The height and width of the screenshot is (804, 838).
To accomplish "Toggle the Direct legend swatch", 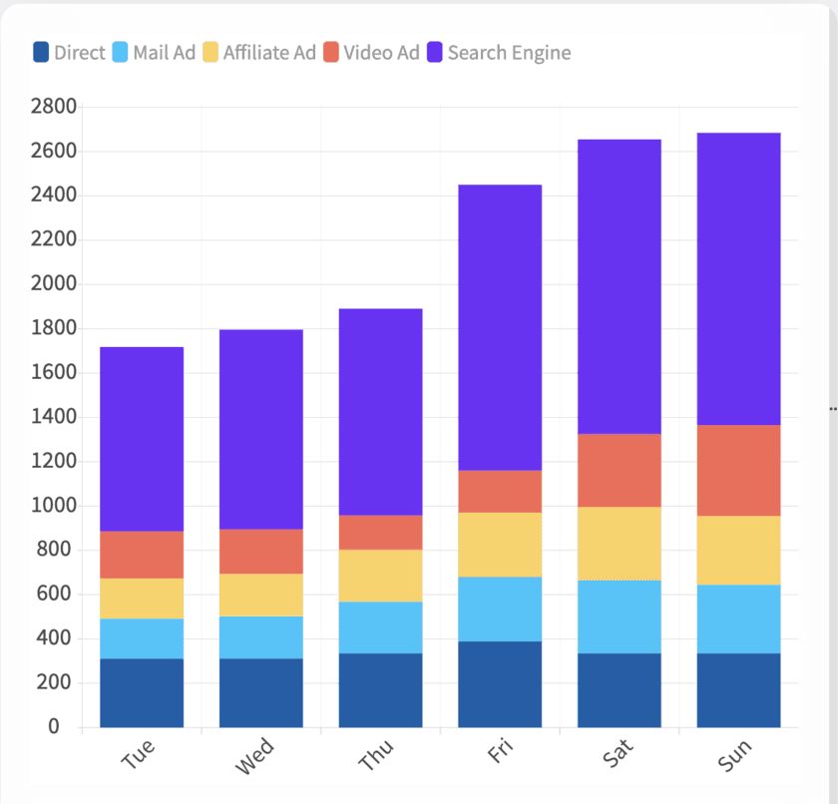I will [x=41, y=52].
